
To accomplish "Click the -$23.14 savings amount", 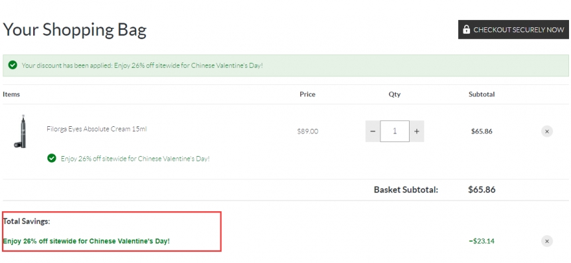I will (x=482, y=241).
